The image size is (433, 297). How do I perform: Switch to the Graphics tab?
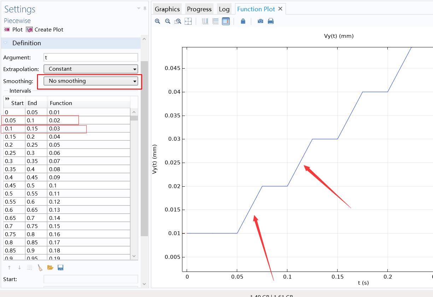pos(167,9)
